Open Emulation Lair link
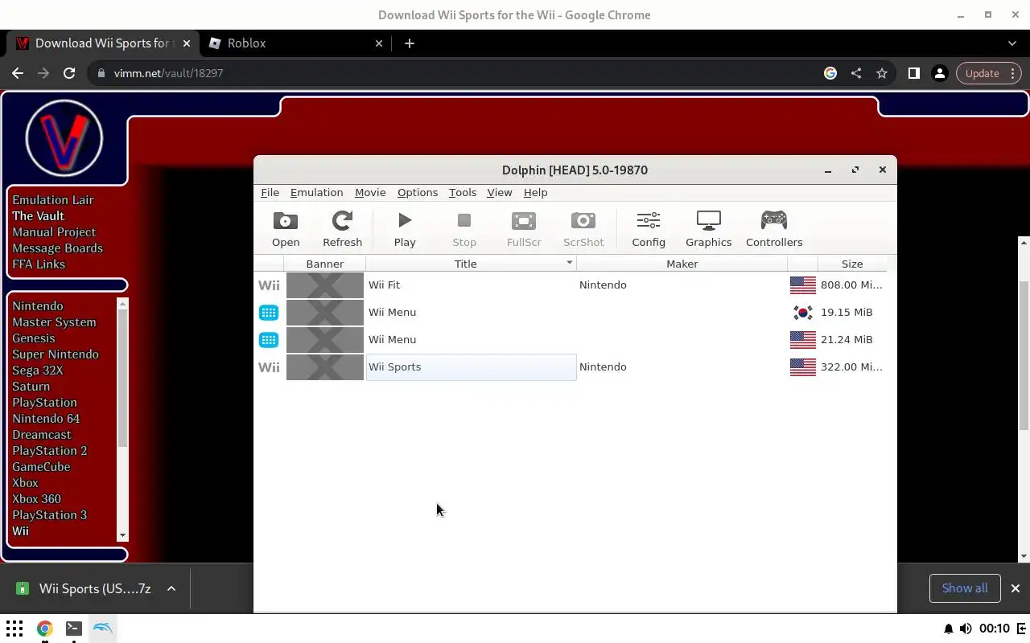Image resolution: width=1030 pixels, height=643 pixels. click(x=53, y=200)
